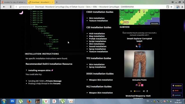Viewport: 185px width, 104px height.
Task: Open CSS Skin Installation guide
Action: 97,44
